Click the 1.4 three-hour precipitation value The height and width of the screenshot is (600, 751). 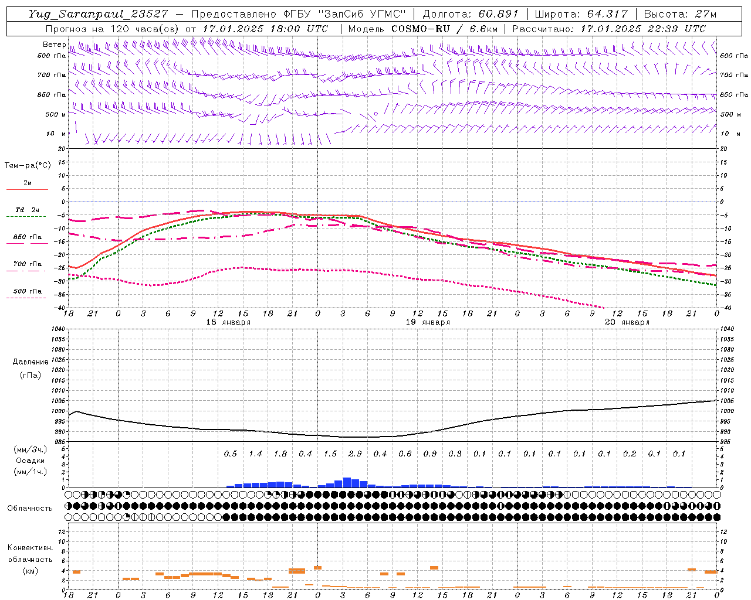(x=255, y=454)
